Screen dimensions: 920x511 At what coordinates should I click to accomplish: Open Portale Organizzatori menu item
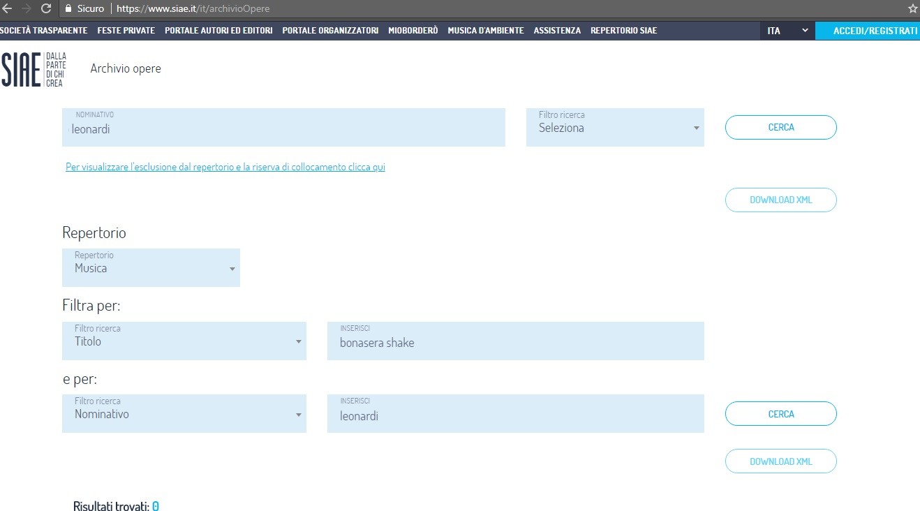330,31
